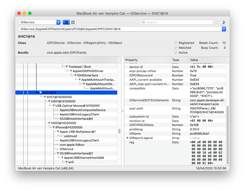Click the timestamp 14/04/2020 15:50:56
Viewport: 245px width, 191px height.
click(x=211, y=168)
